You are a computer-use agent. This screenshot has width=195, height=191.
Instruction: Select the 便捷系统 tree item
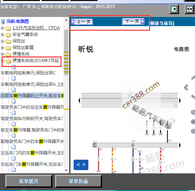[x=21, y=54]
